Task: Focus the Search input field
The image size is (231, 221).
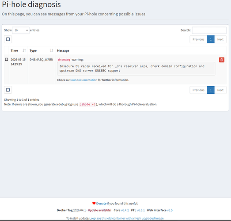Action: pyautogui.click(x=209, y=30)
